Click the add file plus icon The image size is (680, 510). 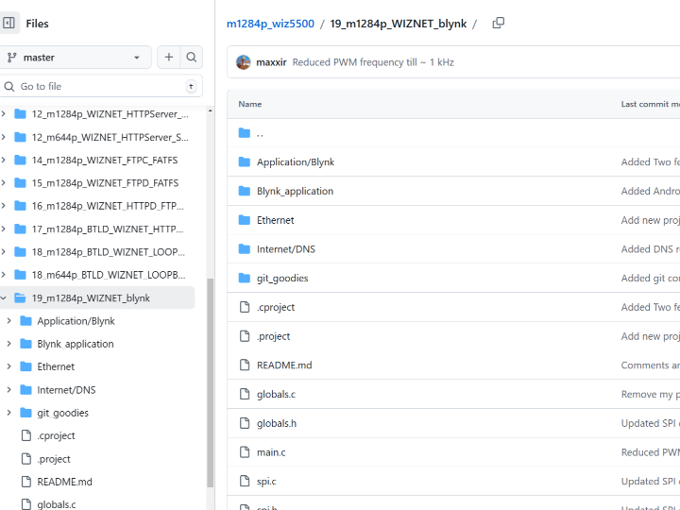coord(169,58)
